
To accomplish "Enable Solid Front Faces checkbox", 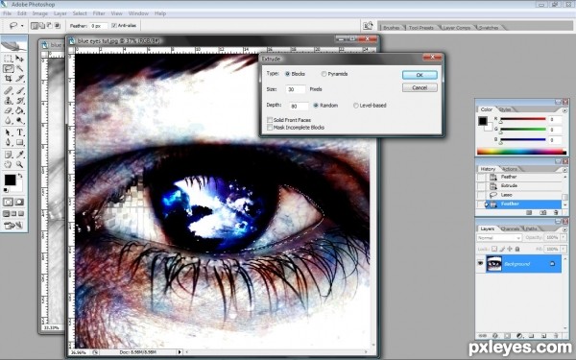I will (270, 120).
